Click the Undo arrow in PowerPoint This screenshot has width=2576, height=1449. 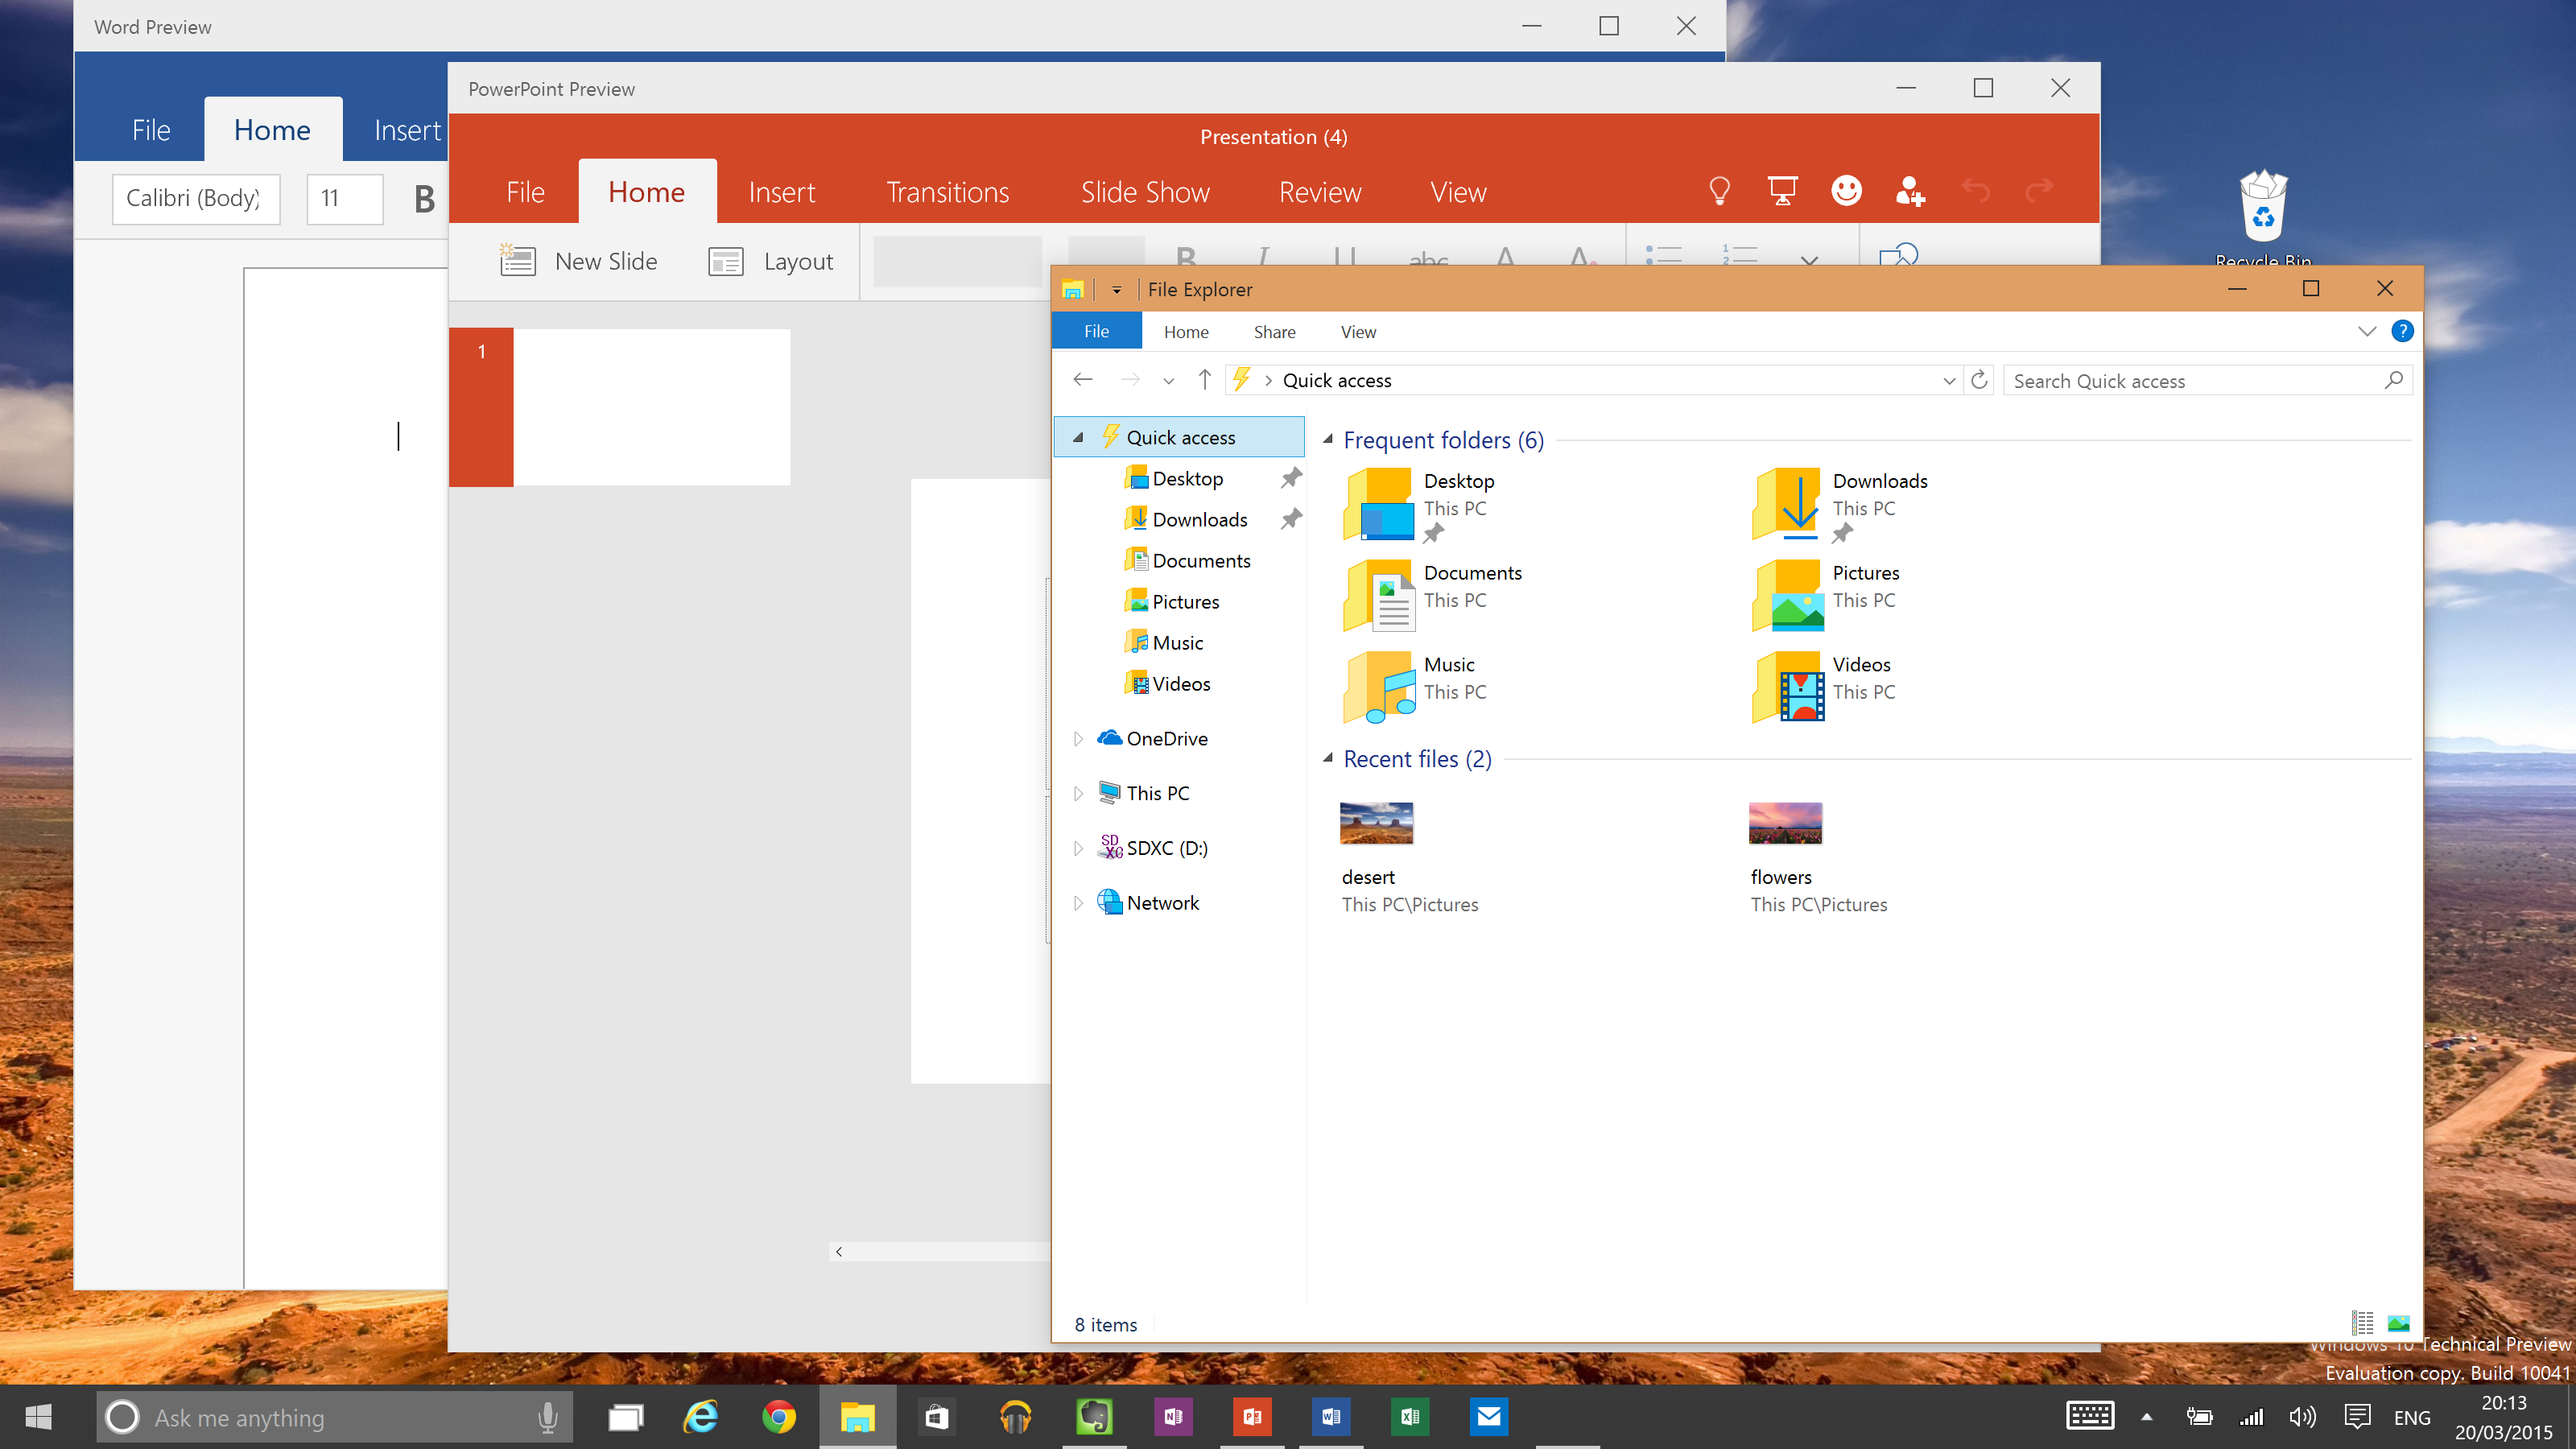click(1975, 190)
